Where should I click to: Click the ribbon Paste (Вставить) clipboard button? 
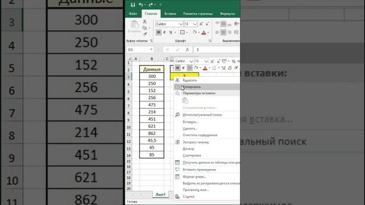click(135, 27)
